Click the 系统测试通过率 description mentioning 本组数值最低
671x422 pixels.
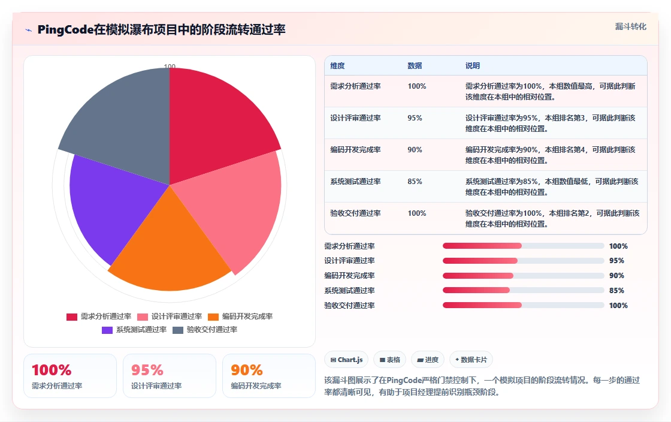552,186
